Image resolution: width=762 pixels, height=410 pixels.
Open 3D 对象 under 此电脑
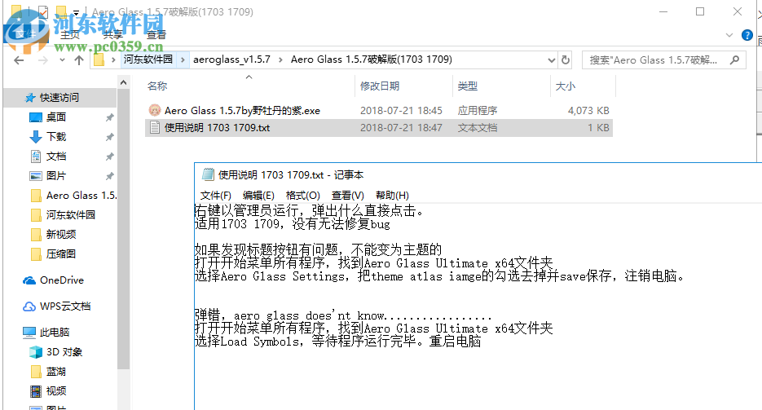pyautogui.click(x=64, y=352)
